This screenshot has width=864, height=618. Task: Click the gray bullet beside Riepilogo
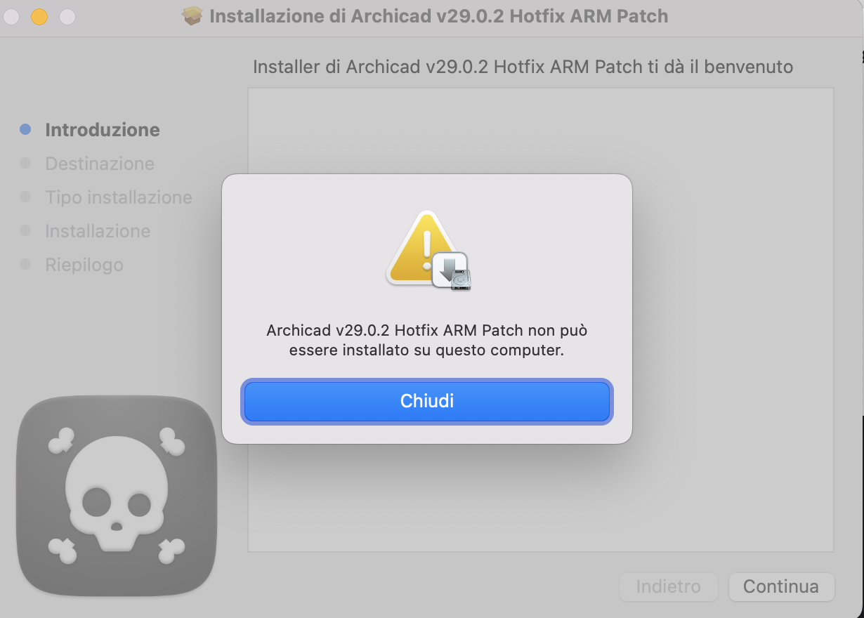(26, 264)
